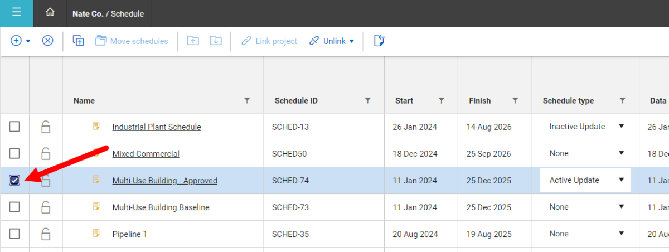Open the Mixed Commercial schedule link
Screen dimensions: 669x252
(146, 154)
